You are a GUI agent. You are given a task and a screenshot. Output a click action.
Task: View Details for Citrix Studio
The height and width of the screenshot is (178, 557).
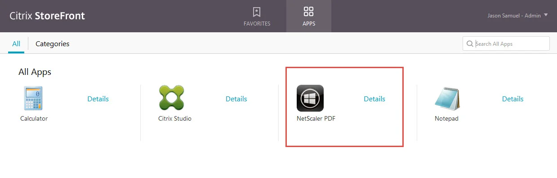coord(236,99)
